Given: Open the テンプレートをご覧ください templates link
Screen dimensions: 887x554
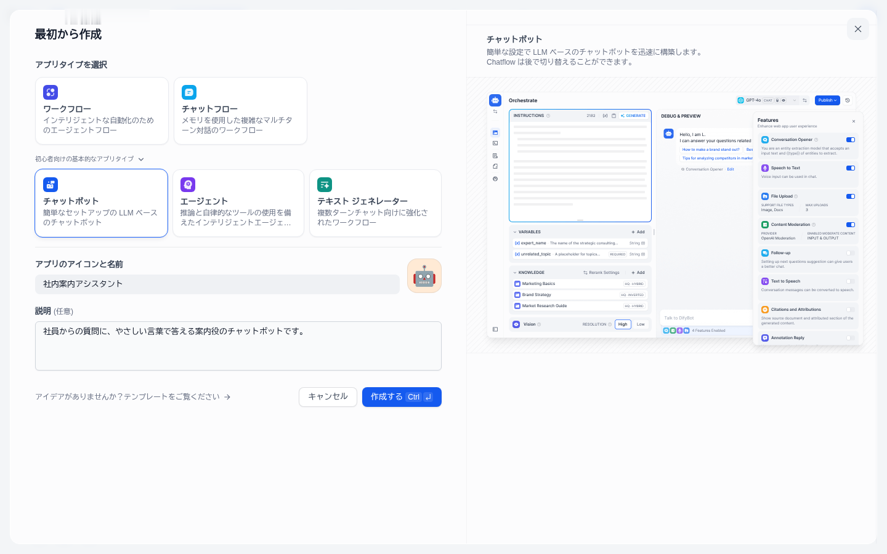Looking at the screenshot, I should [133, 397].
